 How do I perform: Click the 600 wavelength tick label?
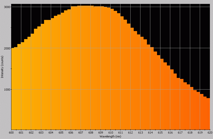(11, 133)
